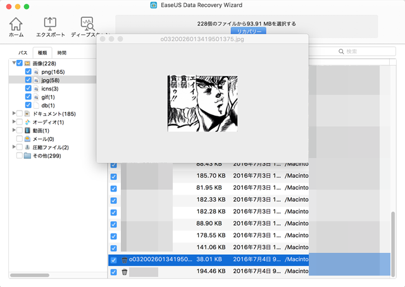Close the jpg preview window
The image size is (405, 287).
(x=103, y=39)
